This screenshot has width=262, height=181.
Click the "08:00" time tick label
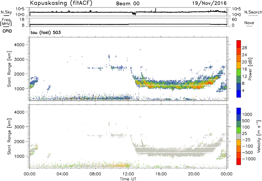tap(95, 174)
